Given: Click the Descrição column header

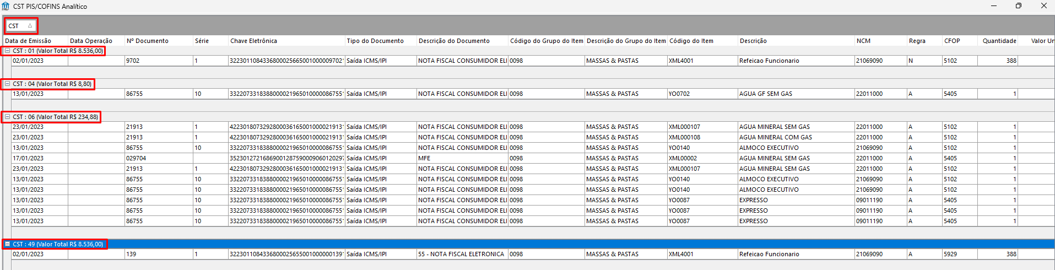Looking at the screenshot, I should 796,41.
